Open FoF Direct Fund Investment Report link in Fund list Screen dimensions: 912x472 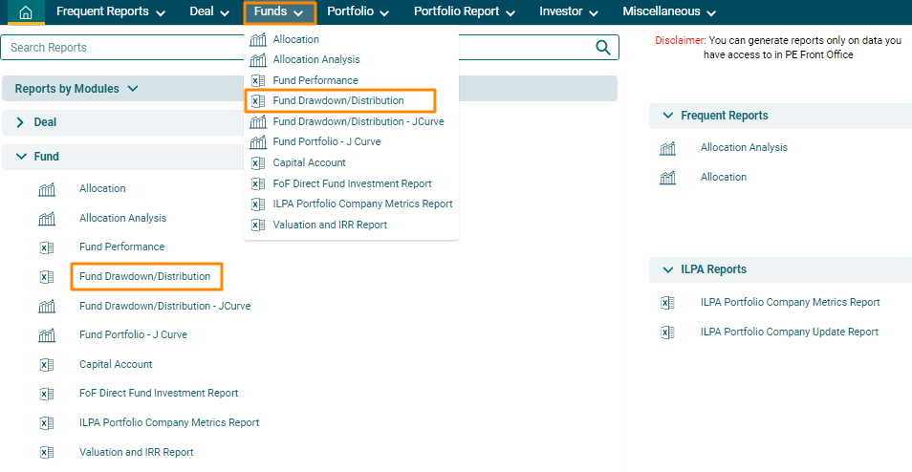click(x=159, y=393)
